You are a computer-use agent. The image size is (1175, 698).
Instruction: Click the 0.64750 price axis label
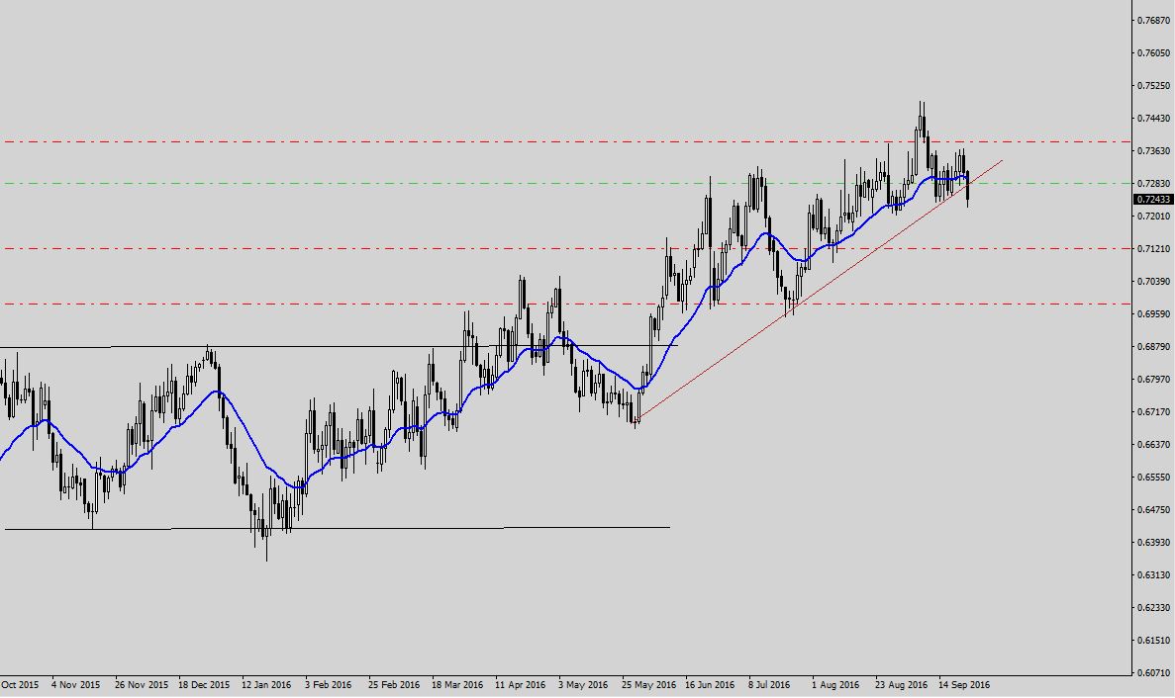point(1154,510)
